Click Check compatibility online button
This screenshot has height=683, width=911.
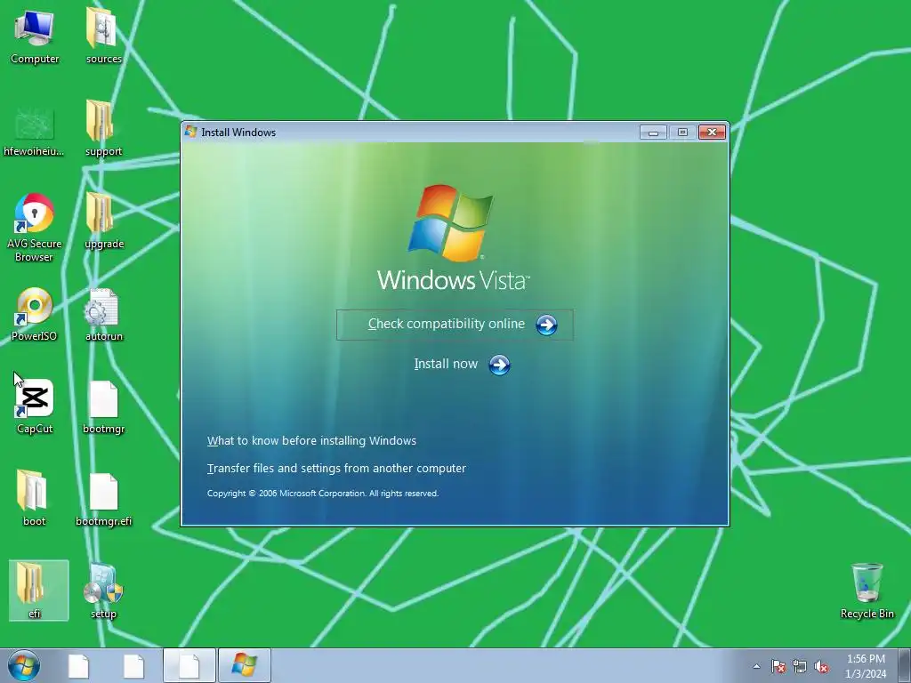coord(455,325)
